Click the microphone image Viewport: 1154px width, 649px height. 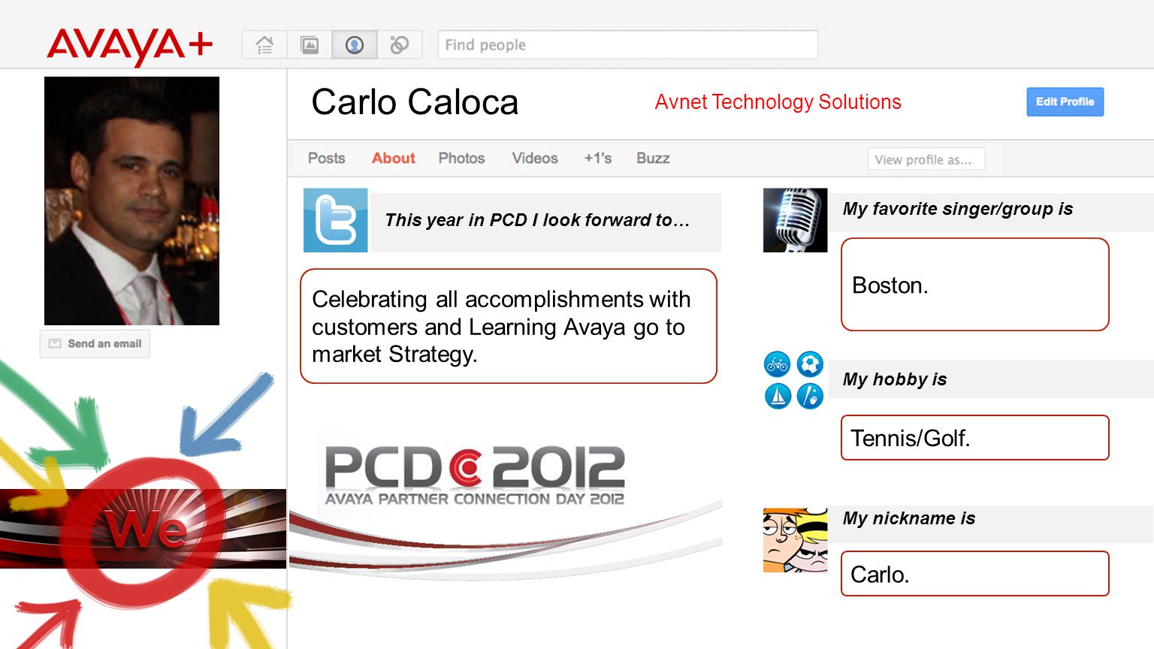[795, 220]
